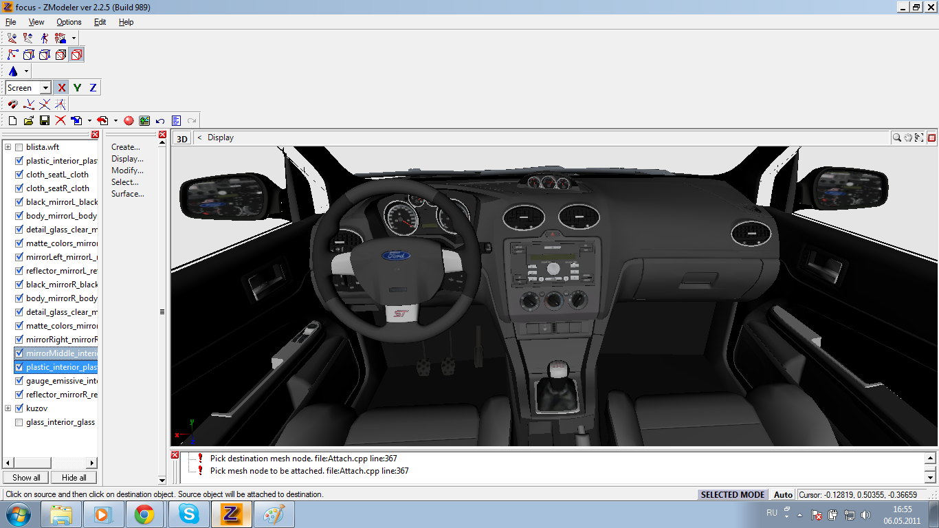Image resolution: width=939 pixels, height=528 pixels.
Task: Open the Edit menu
Action: tap(100, 22)
